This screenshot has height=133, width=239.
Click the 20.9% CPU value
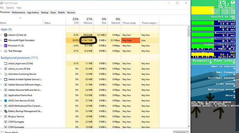point(76,41)
